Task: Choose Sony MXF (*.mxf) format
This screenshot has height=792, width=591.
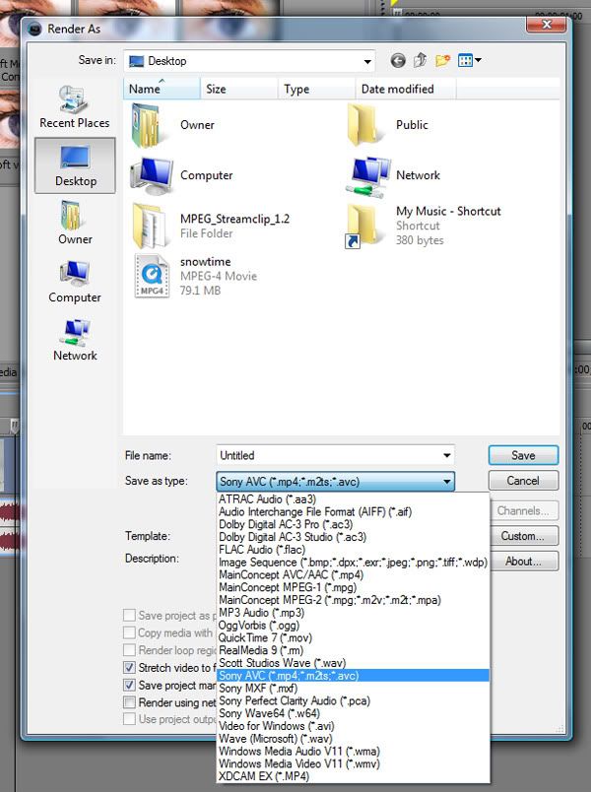Action: point(353,688)
